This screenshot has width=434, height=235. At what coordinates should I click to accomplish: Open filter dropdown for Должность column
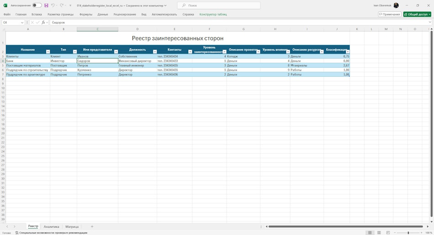[x=155, y=52]
